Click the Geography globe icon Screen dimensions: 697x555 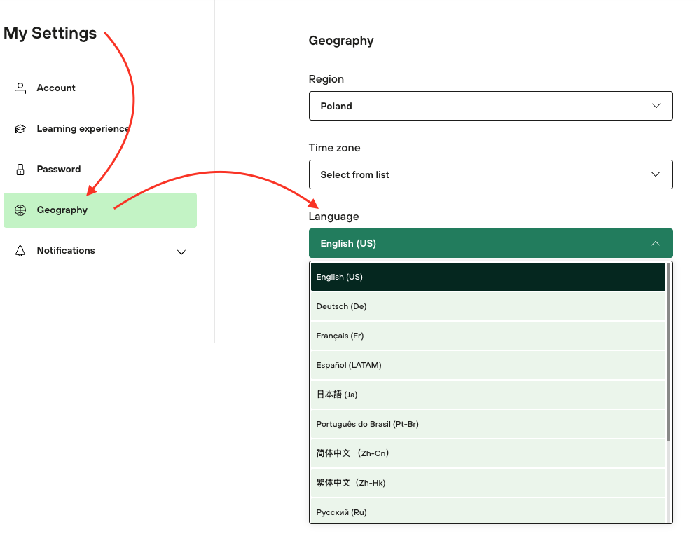pos(20,210)
